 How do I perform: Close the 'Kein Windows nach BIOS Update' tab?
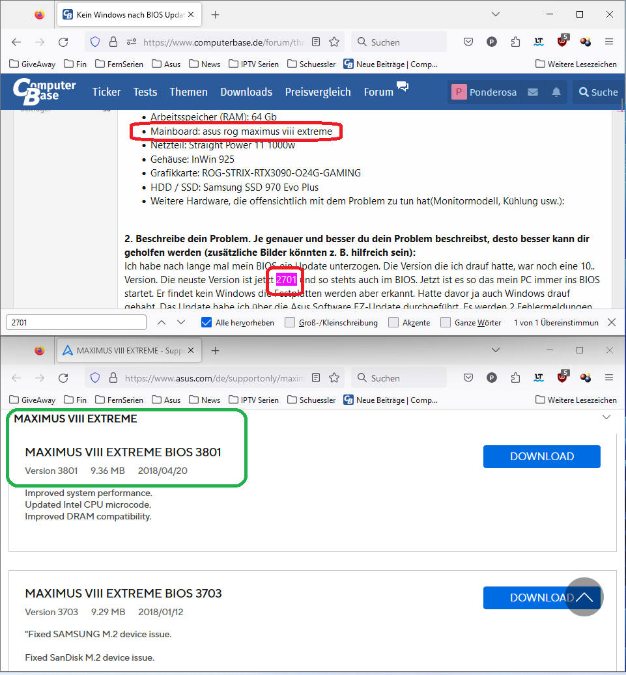click(191, 14)
